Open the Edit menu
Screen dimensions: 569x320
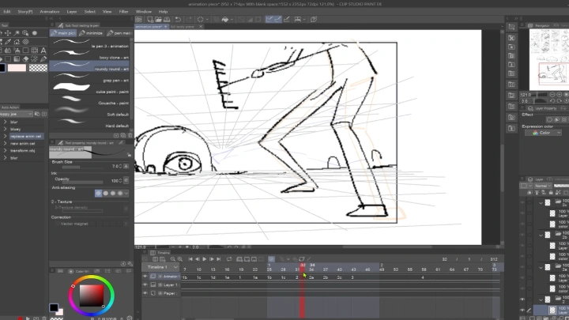click(x=7, y=12)
